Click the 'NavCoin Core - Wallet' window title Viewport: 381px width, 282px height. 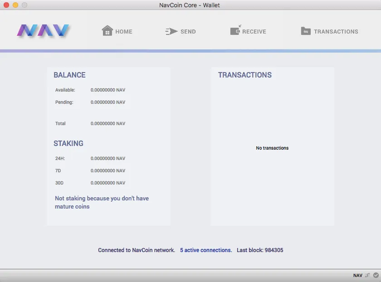[189, 5]
